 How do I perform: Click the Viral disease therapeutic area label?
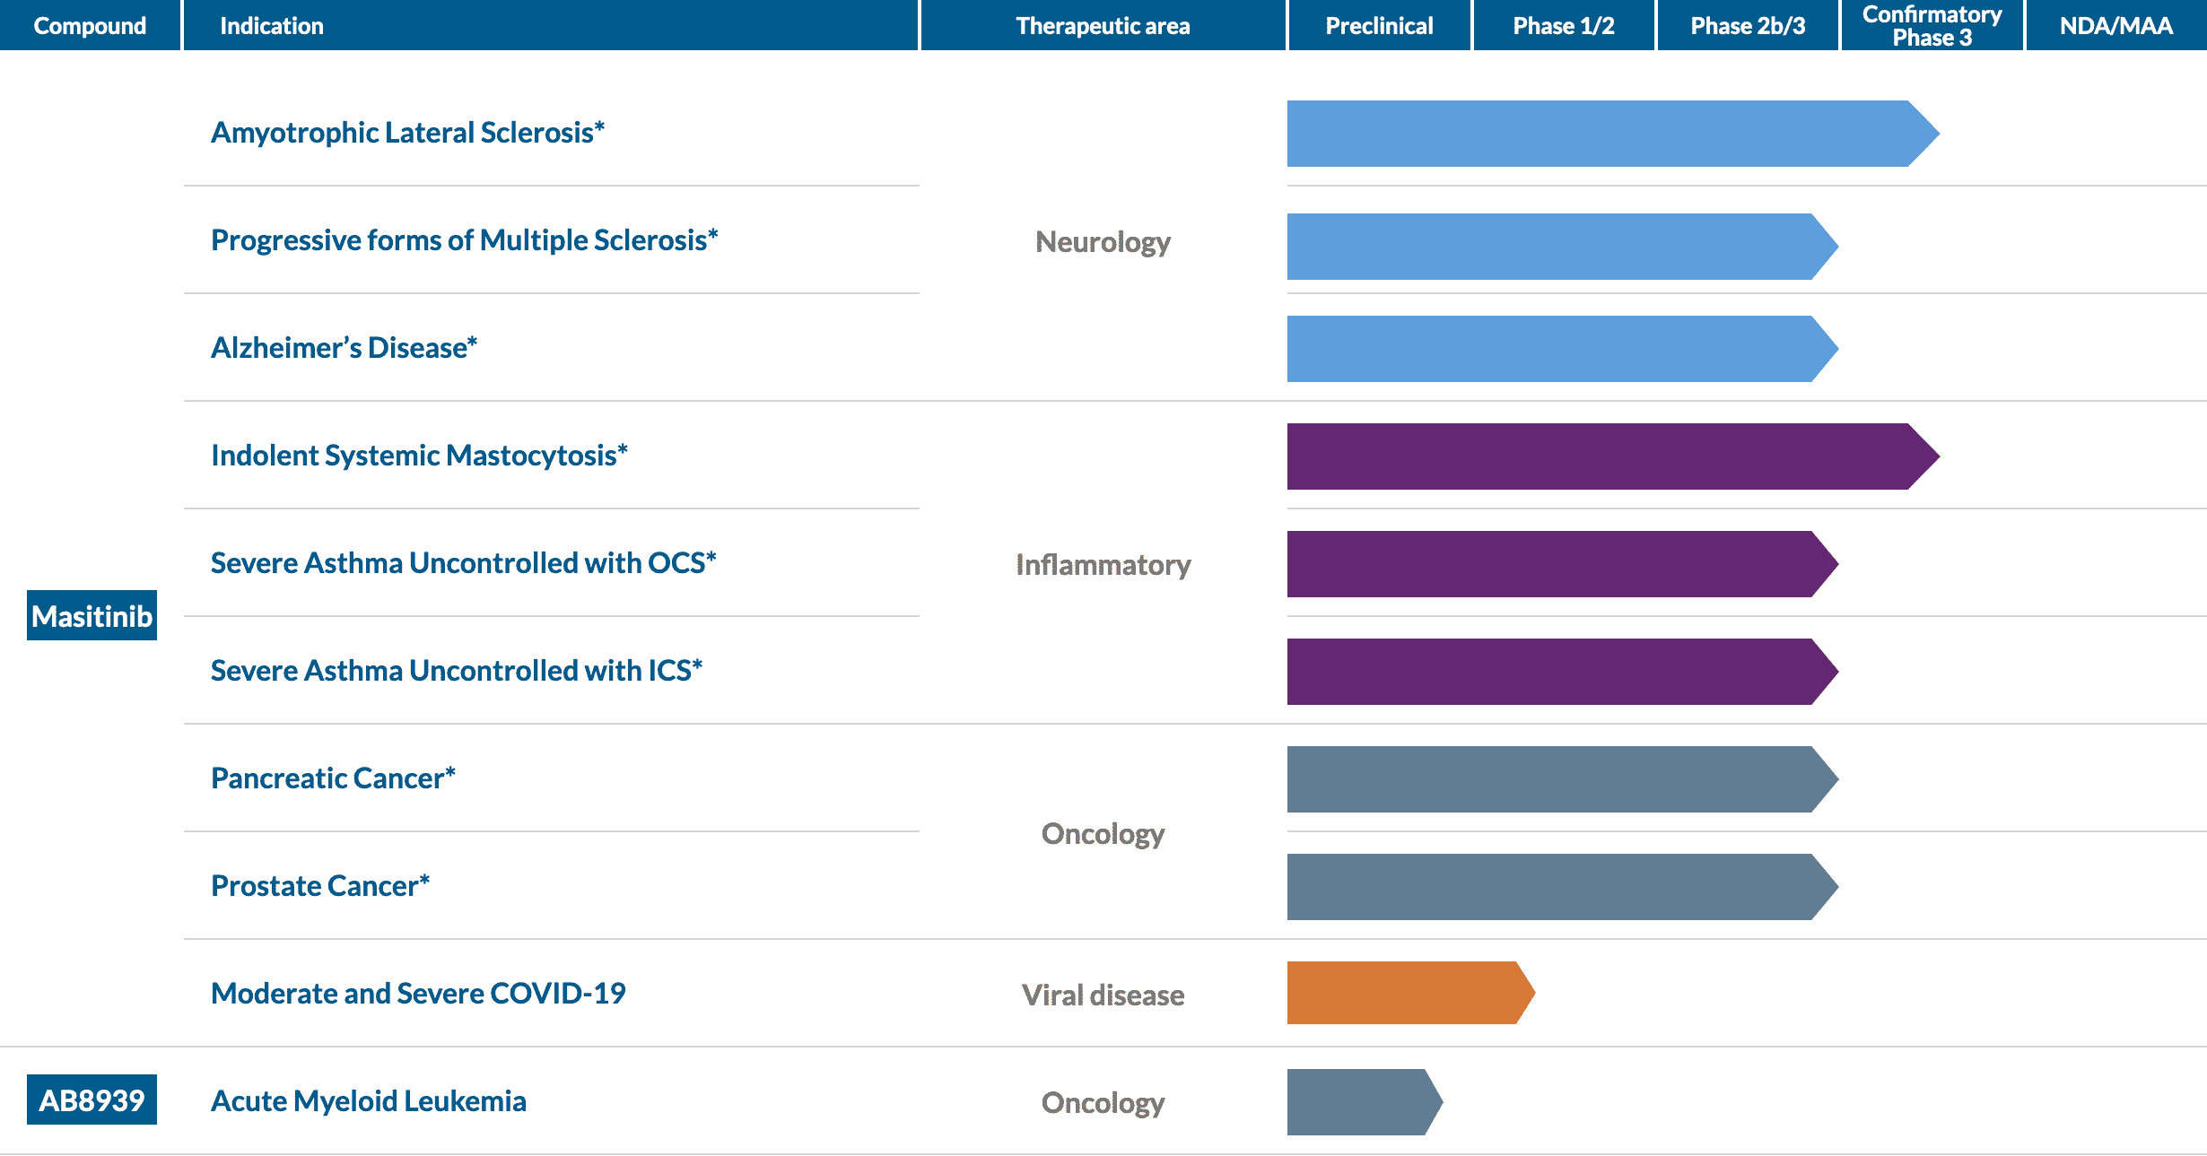[x=1103, y=995]
